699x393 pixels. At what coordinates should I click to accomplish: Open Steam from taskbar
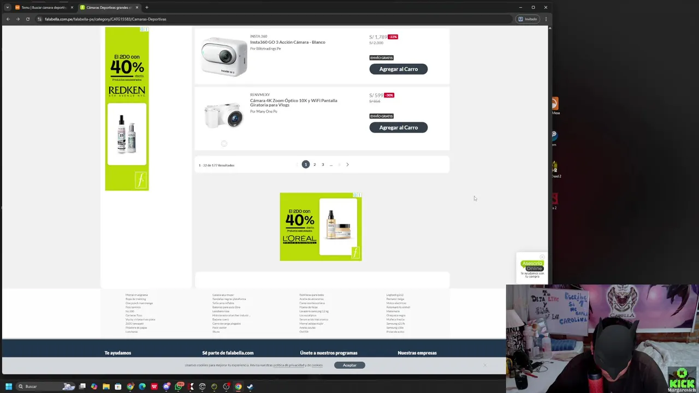pos(250,386)
